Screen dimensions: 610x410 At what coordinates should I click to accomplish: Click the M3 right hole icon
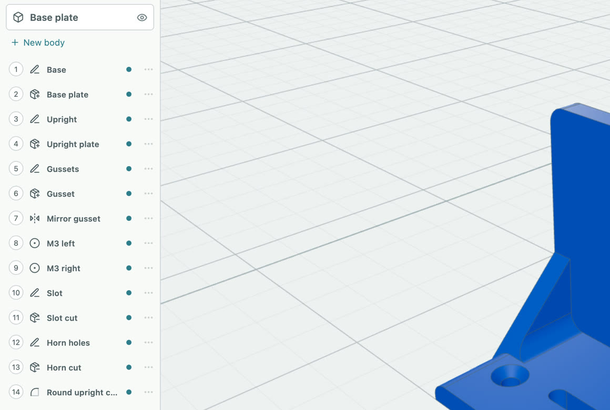35,268
